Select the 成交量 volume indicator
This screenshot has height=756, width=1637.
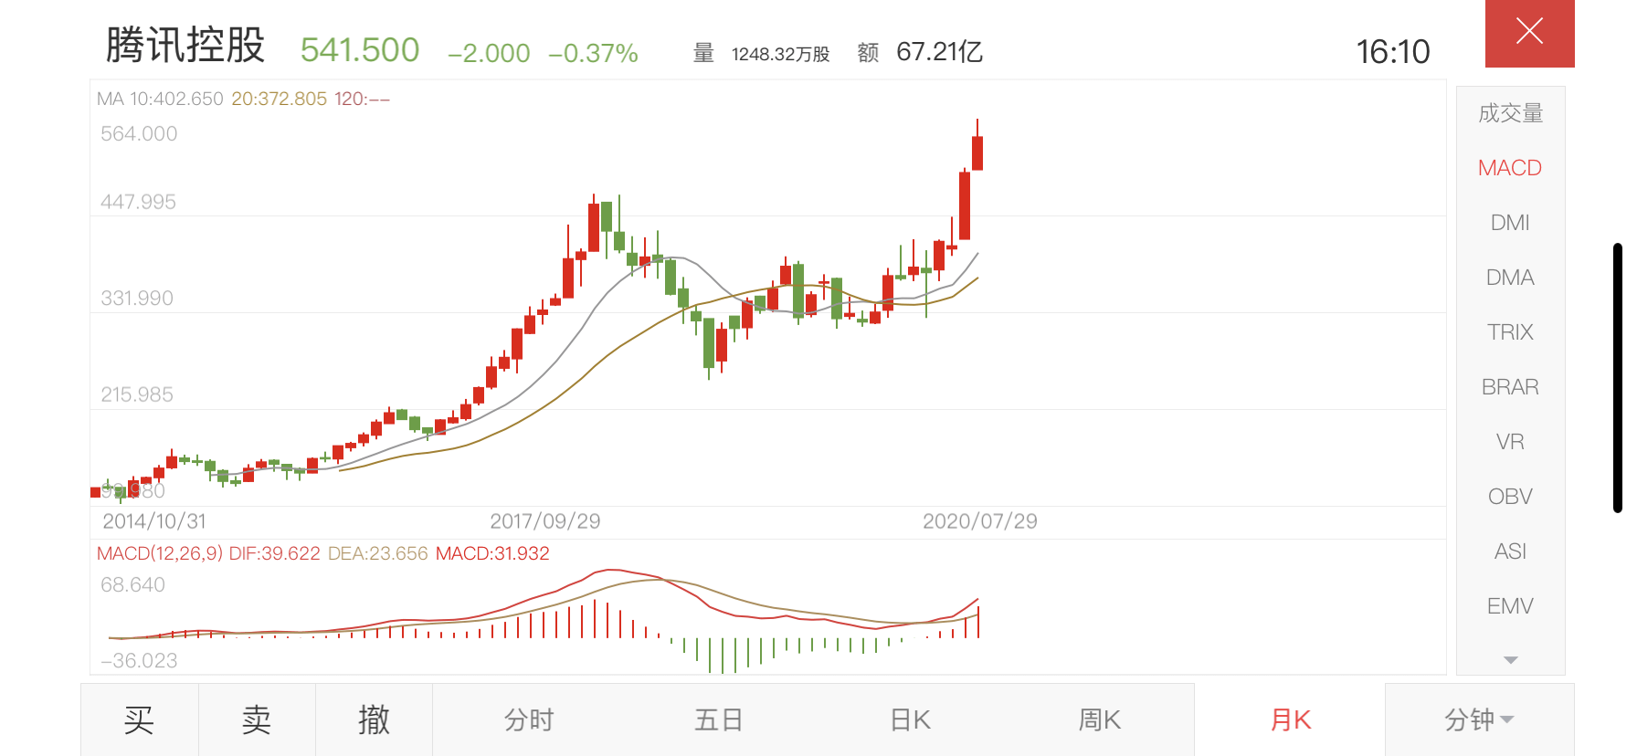coord(1510,113)
